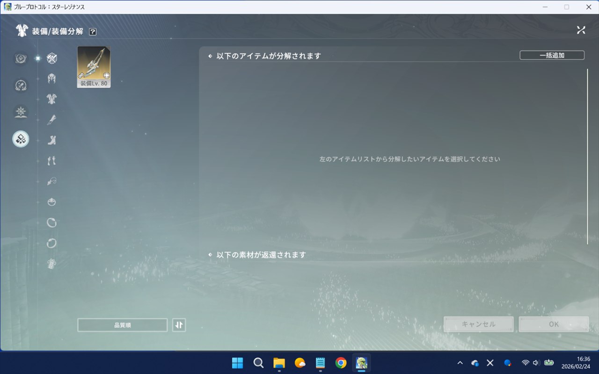Select the Lv. 80 weapon thumbnail
The width and height of the screenshot is (599, 374).
(94, 67)
